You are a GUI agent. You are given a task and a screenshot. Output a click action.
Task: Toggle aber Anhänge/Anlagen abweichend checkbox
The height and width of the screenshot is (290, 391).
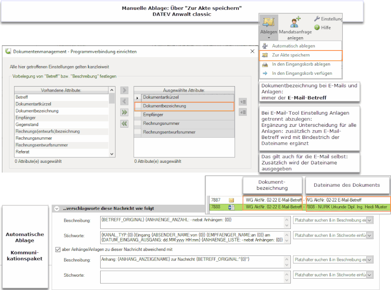[58, 249]
